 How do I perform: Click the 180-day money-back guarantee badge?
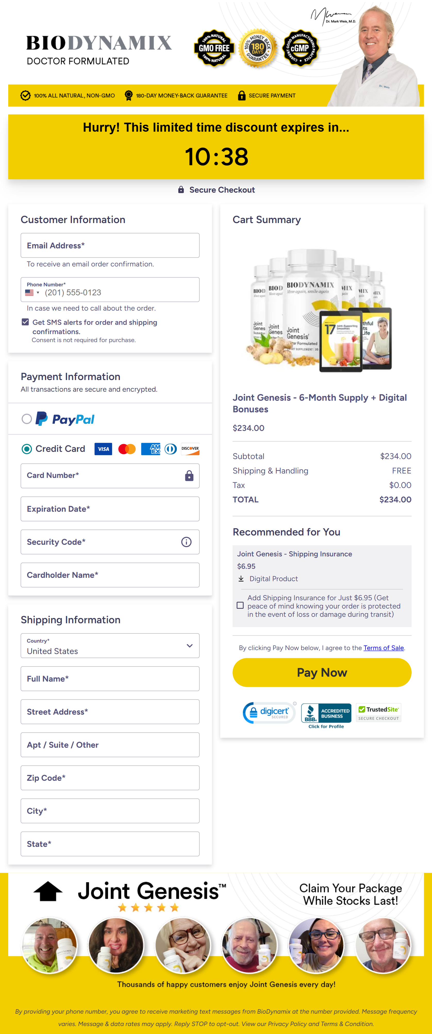pos(257,49)
